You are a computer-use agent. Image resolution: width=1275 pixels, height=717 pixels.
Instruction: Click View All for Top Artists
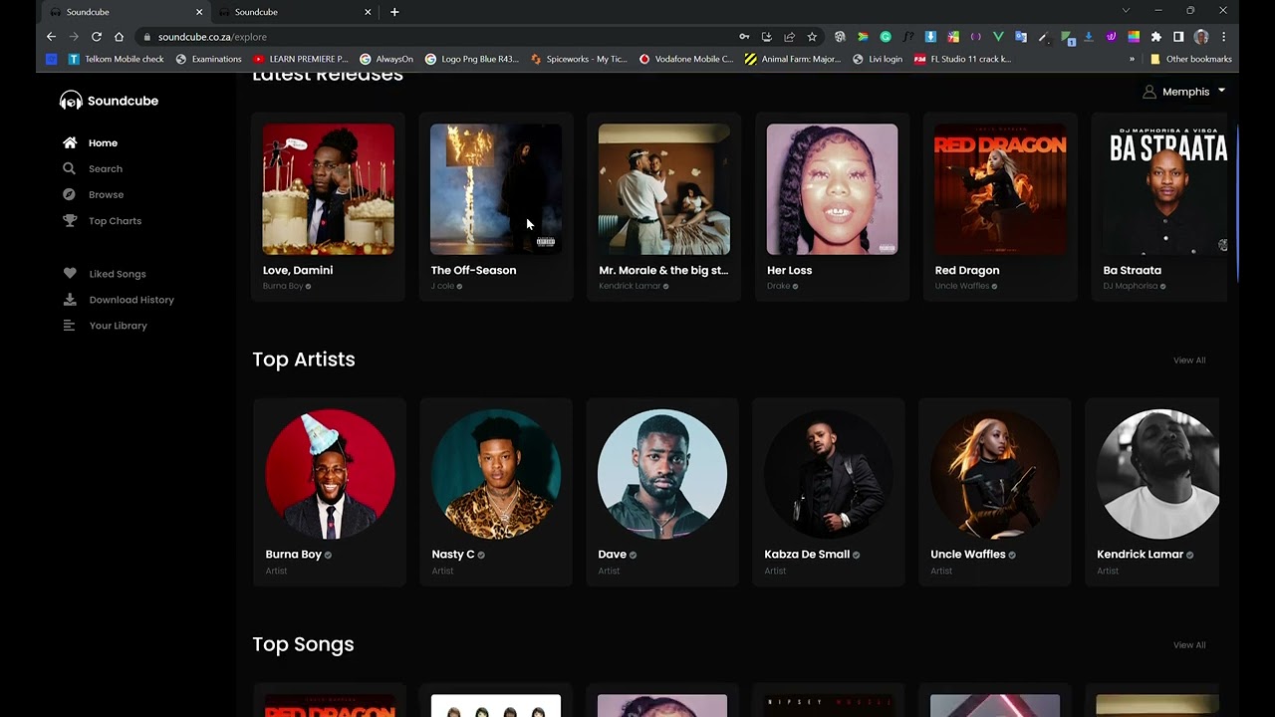(1189, 360)
